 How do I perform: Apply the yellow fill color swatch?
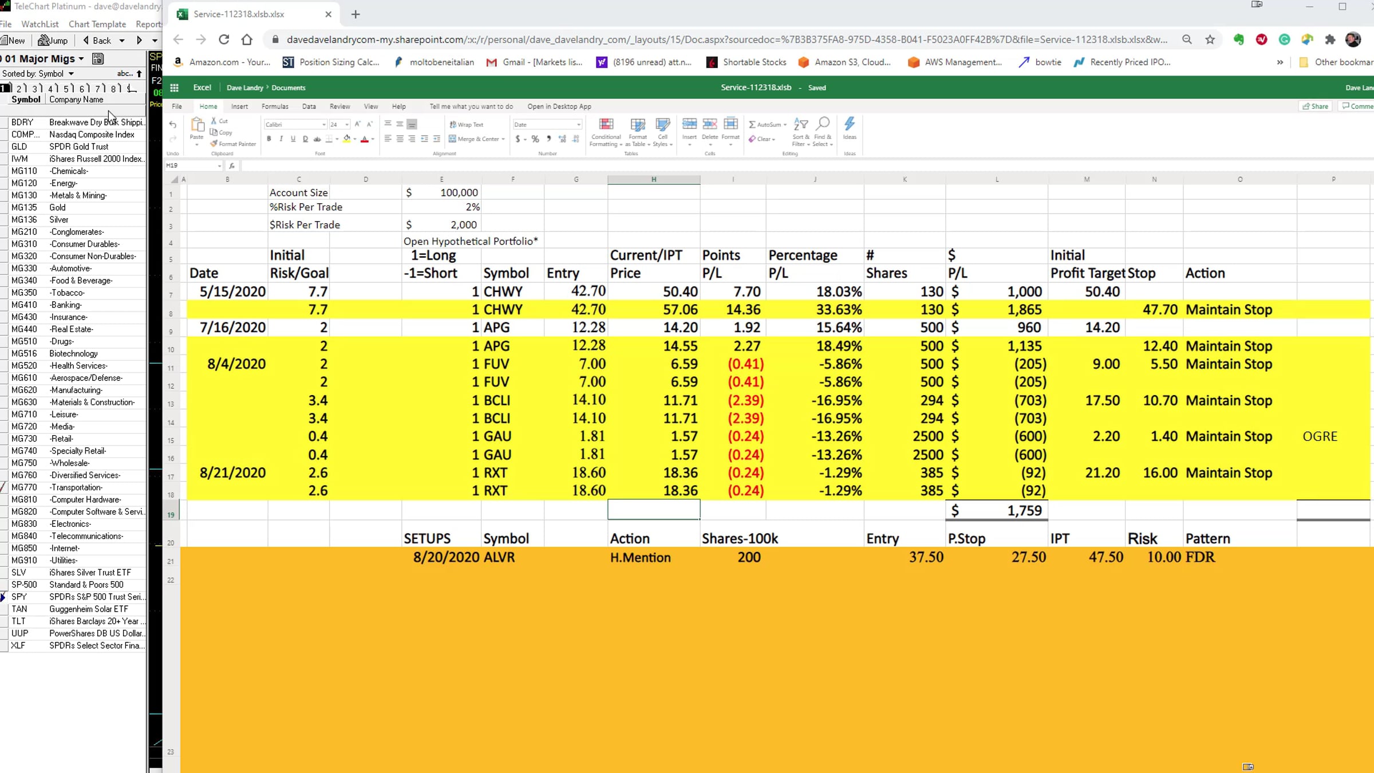tap(346, 139)
